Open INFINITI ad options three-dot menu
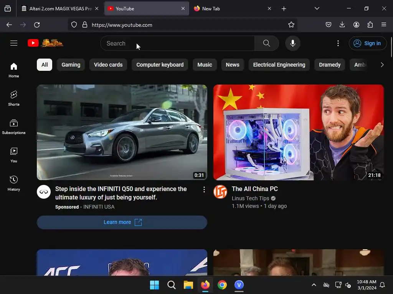 point(204,189)
